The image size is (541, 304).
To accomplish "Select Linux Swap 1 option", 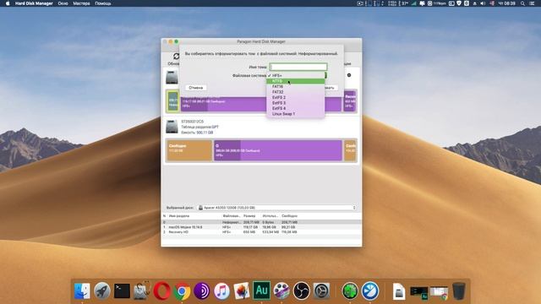I will tap(295, 114).
